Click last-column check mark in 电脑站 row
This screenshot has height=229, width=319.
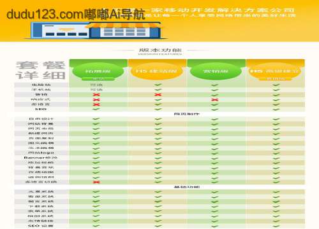pos(276,85)
